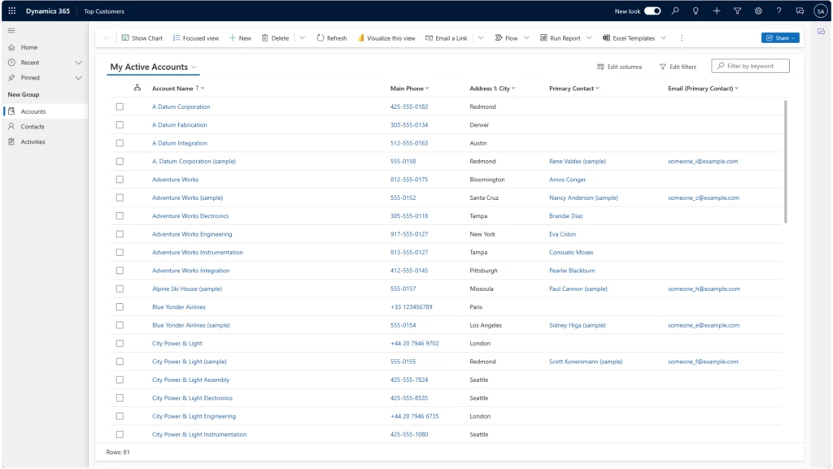Image resolution: width=833 pixels, height=469 pixels.
Task: Click the help question mark icon
Action: [778, 11]
